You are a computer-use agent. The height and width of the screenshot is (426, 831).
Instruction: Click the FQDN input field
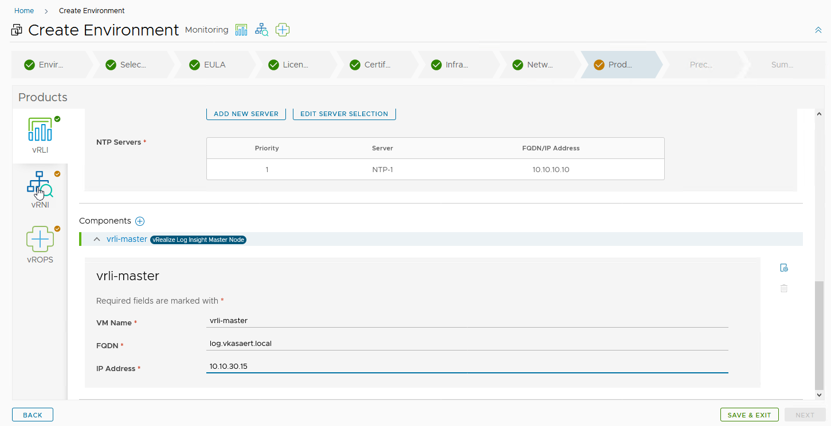[467, 344]
